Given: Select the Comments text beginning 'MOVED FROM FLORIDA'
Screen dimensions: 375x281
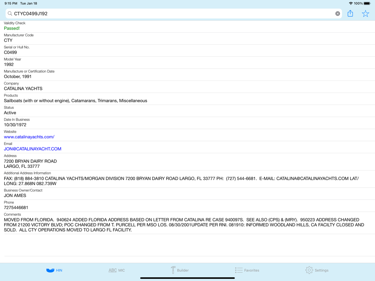Looking at the screenshot, I should 184,225.
